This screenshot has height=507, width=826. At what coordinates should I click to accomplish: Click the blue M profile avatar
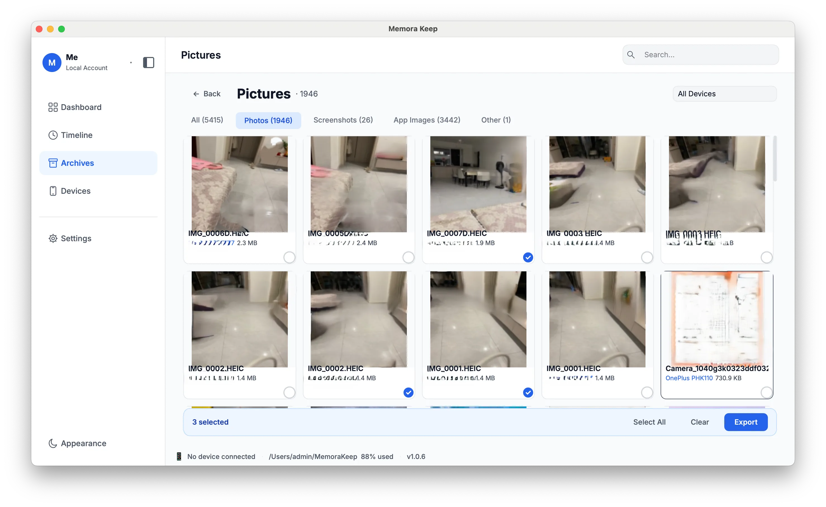coord(52,62)
